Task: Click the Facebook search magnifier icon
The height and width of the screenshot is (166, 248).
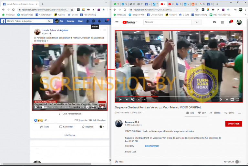Action: click(x=49, y=21)
